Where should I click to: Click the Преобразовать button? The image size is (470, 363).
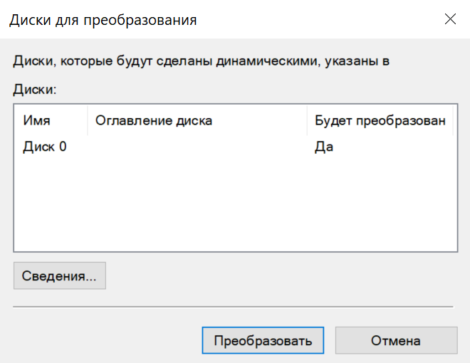click(x=263, y=341)
